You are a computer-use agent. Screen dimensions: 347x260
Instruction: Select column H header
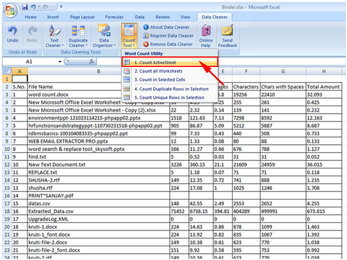[324, 71]
